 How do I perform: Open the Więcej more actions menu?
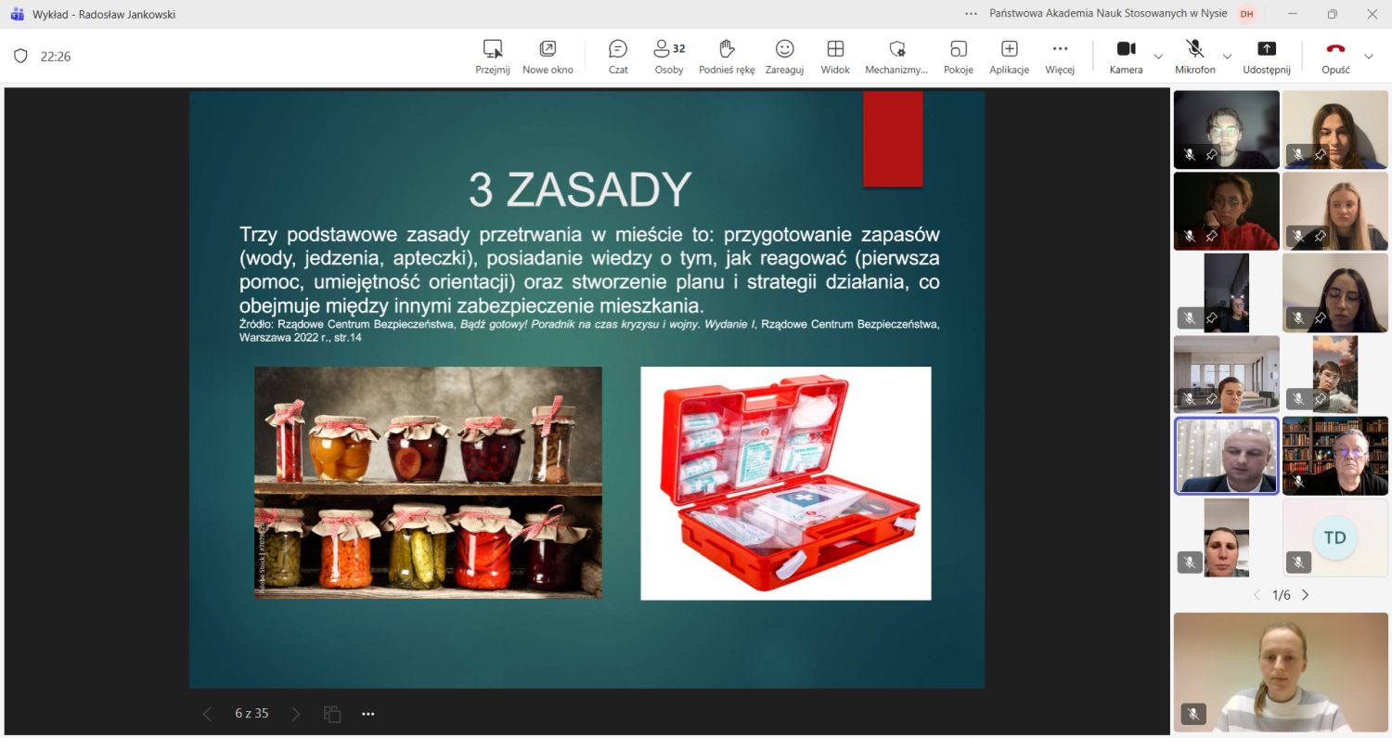pos(1060,57)
